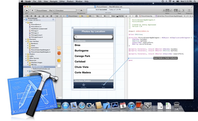Click the More tab bar item
198x121 pixels.
click(x=103, y=86)
